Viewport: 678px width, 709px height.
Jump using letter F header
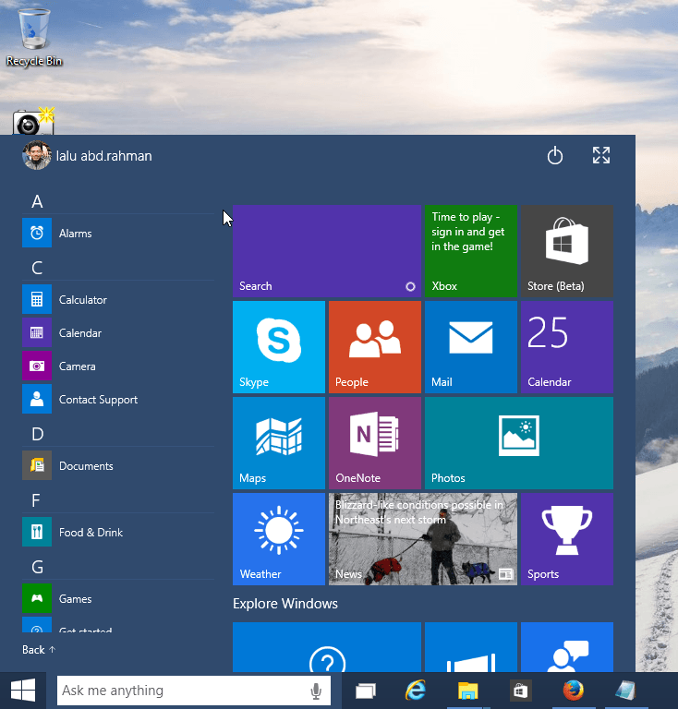point(36,500)
